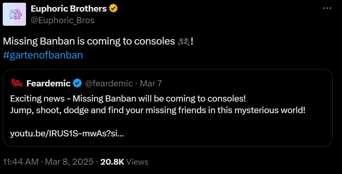Open the @Euphoric_Bros handle link
This screenshot has height=174, width=342.
pos(62,20)
